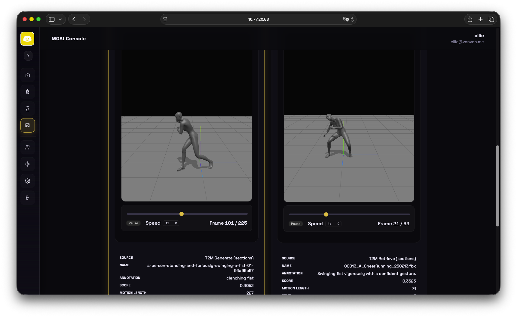This screenshot has width=517, height=317.
Task: Click the yellow MOAI robot logo
Action: coord(27,38)
